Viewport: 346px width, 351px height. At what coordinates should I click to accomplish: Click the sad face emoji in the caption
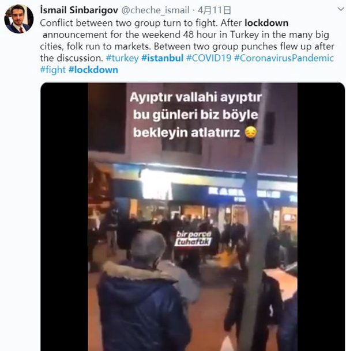coord(251,132)
